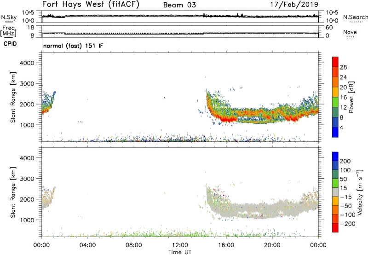Click '4000' on the power panel axis

tap(27, 63)
